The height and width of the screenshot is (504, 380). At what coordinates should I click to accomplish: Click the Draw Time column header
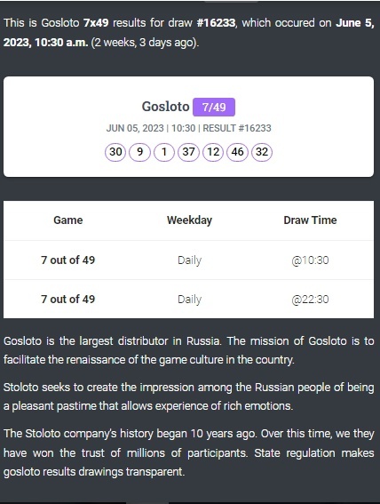pyautogui.click(x=310, y=220)
